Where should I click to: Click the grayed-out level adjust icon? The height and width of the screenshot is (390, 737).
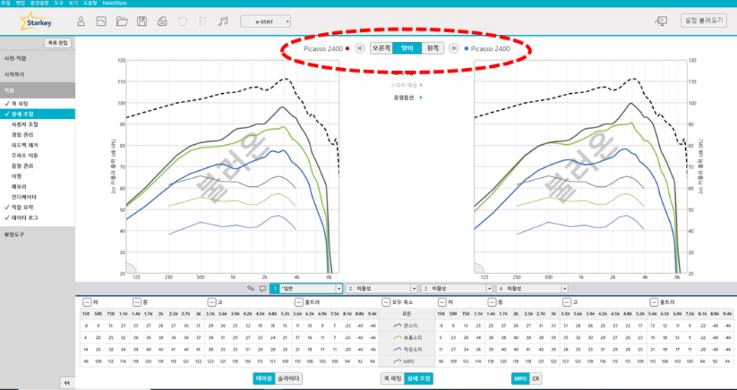[203, 21]
